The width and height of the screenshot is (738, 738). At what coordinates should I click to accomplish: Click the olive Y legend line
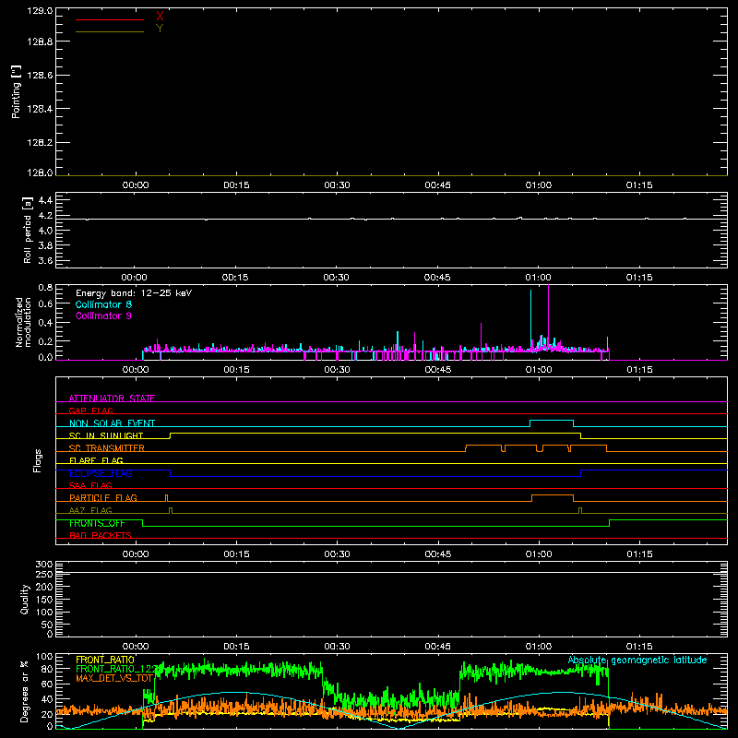coord(110,32)
